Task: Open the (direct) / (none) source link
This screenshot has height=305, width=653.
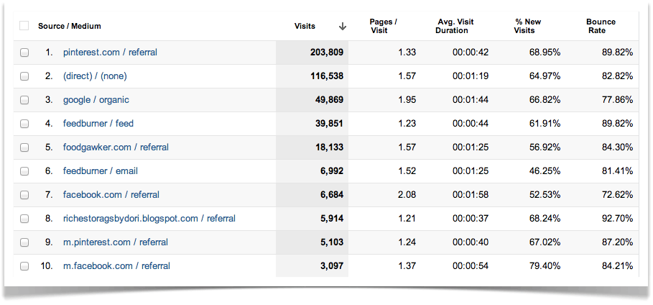Action: 95,76
